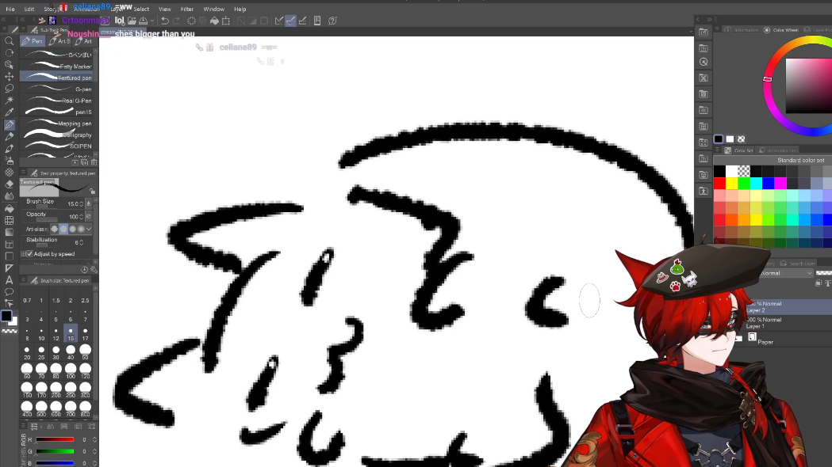Select the Balloon tool
Image resolution: width=832 pixels, height=467 pixels.
(9, 292)
